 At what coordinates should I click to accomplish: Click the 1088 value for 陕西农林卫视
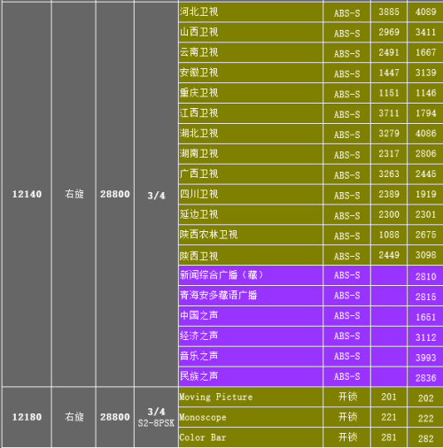click(389, 235)
